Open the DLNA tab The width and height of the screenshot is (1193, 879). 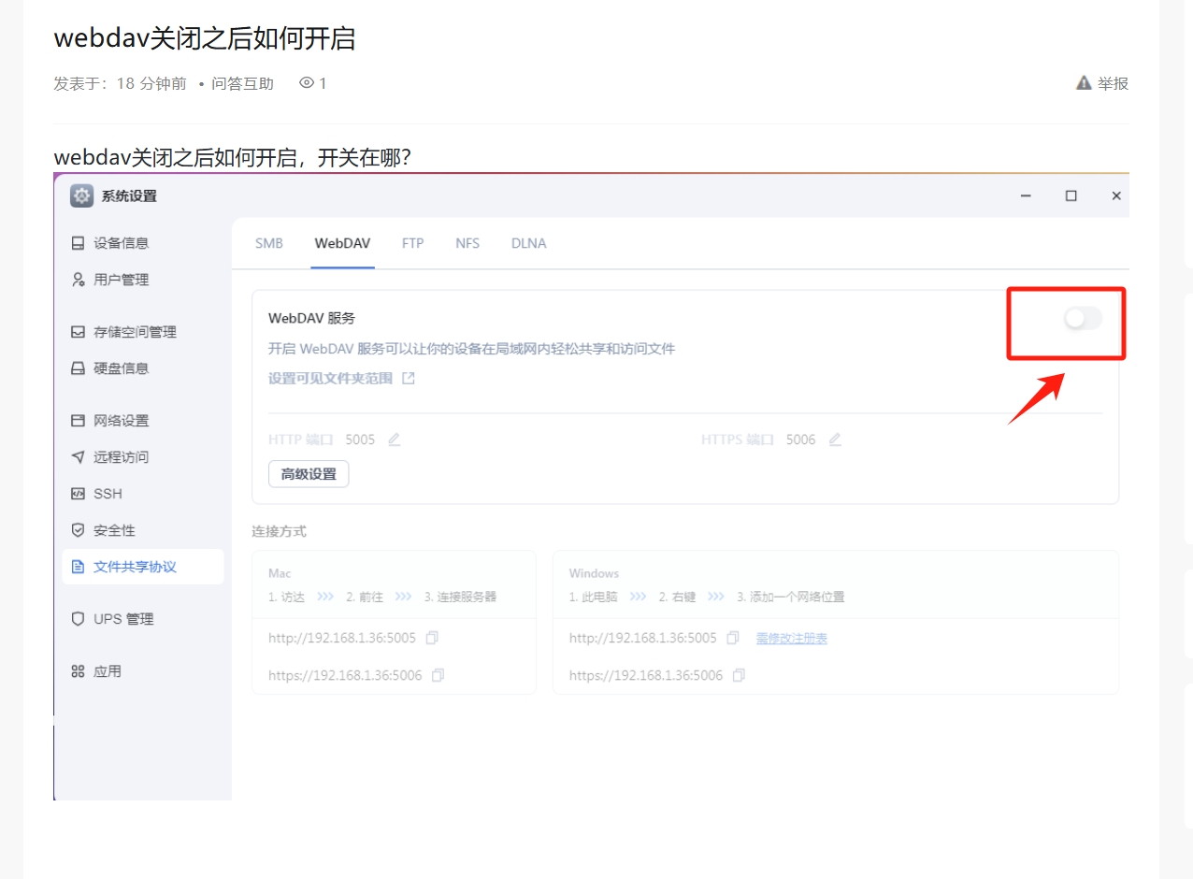pos(529,243)
